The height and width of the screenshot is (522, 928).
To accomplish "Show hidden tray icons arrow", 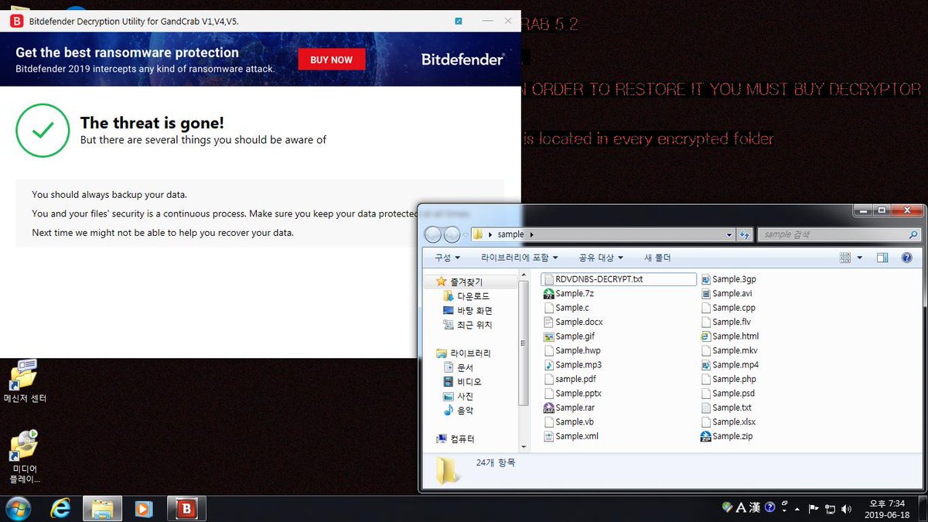I will [798, 509].
